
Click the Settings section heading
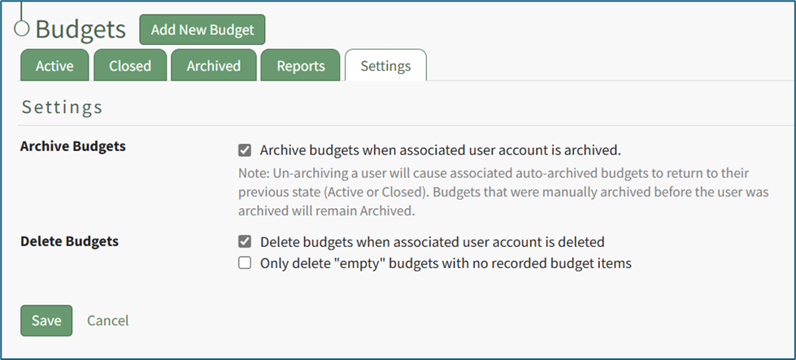63,107
